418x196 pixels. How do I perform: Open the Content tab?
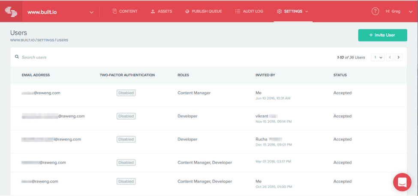[125, 12]
